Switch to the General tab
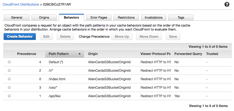This screenshot has width=234, height=111. [x=17, y=18]
